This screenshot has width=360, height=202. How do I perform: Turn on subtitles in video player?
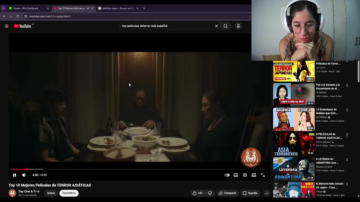tap(236, 175)
